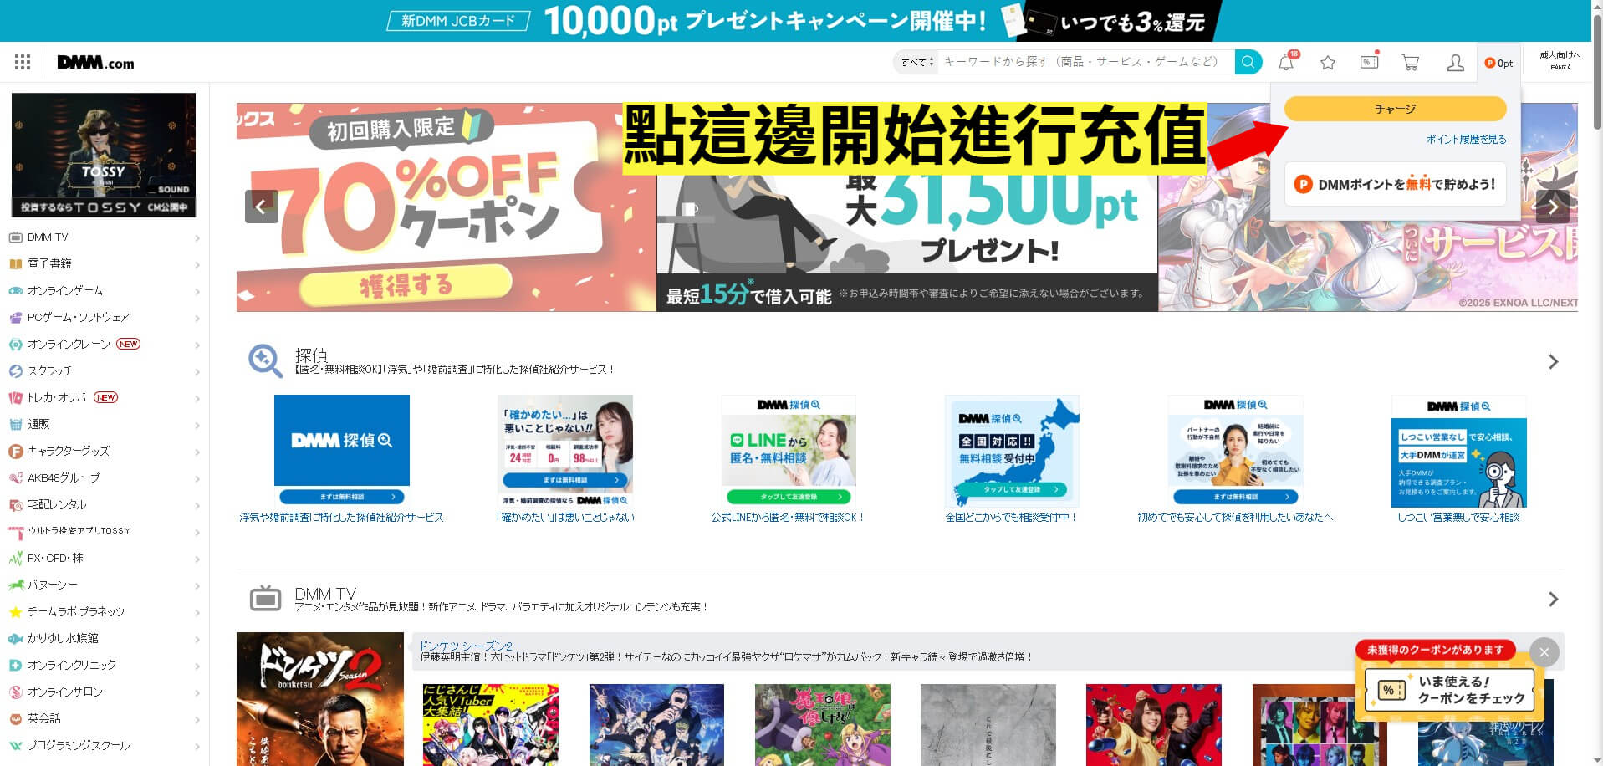Open the coupon ticket icon in header
The height and width of the screenshot is (766, 1603).
[1369, 62]
